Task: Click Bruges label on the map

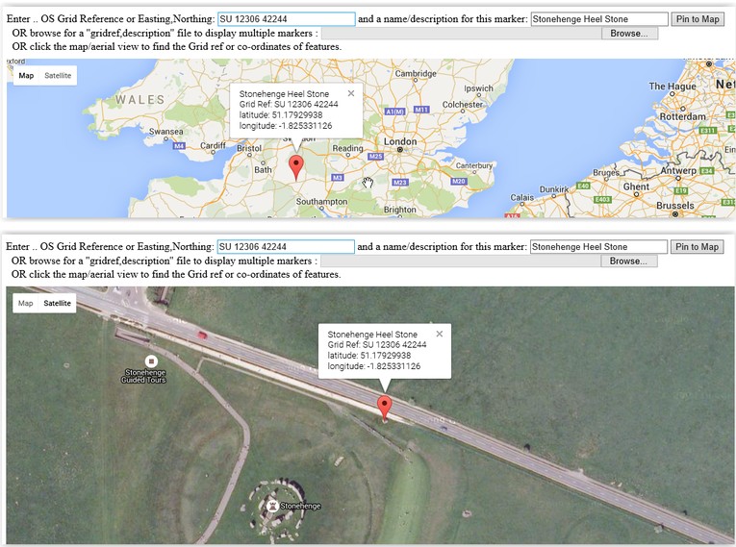Action: coord(606,173)
